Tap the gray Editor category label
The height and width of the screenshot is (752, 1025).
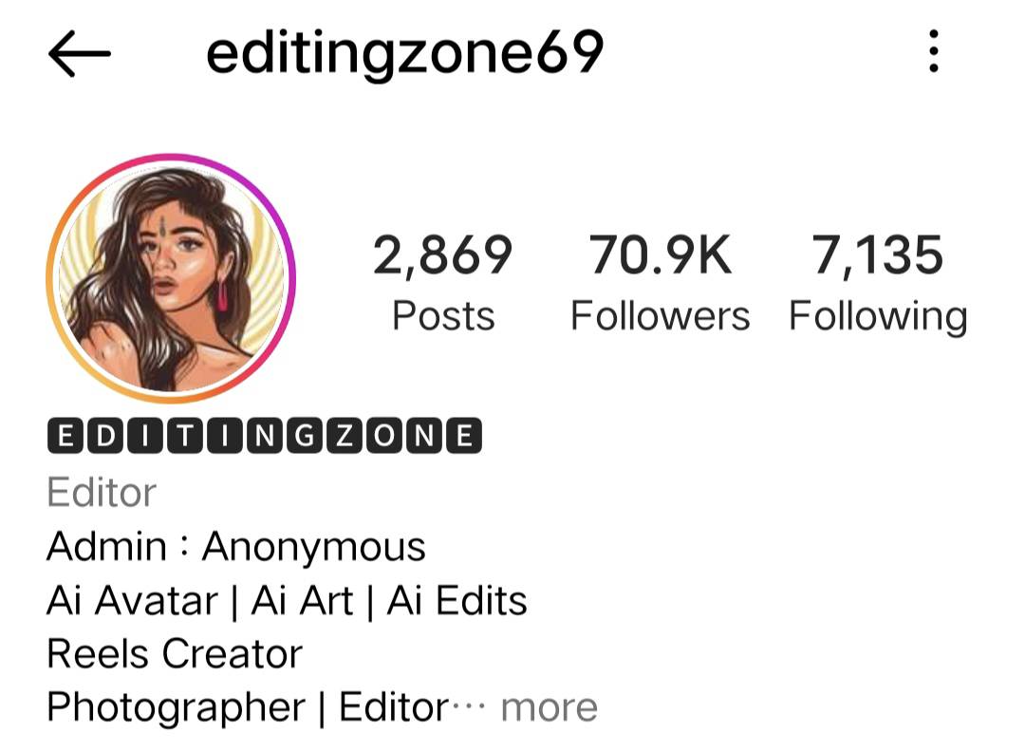102,493
